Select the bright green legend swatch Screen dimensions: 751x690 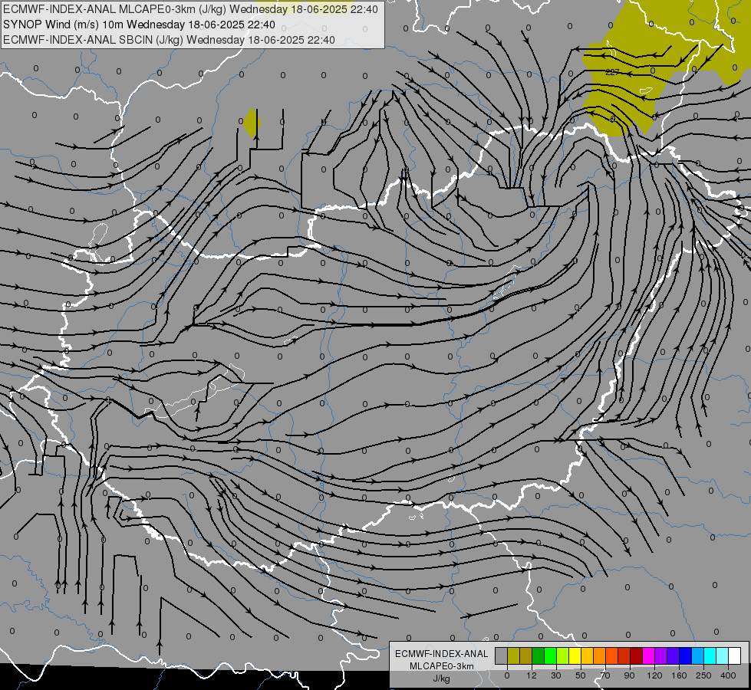point(550,655)
